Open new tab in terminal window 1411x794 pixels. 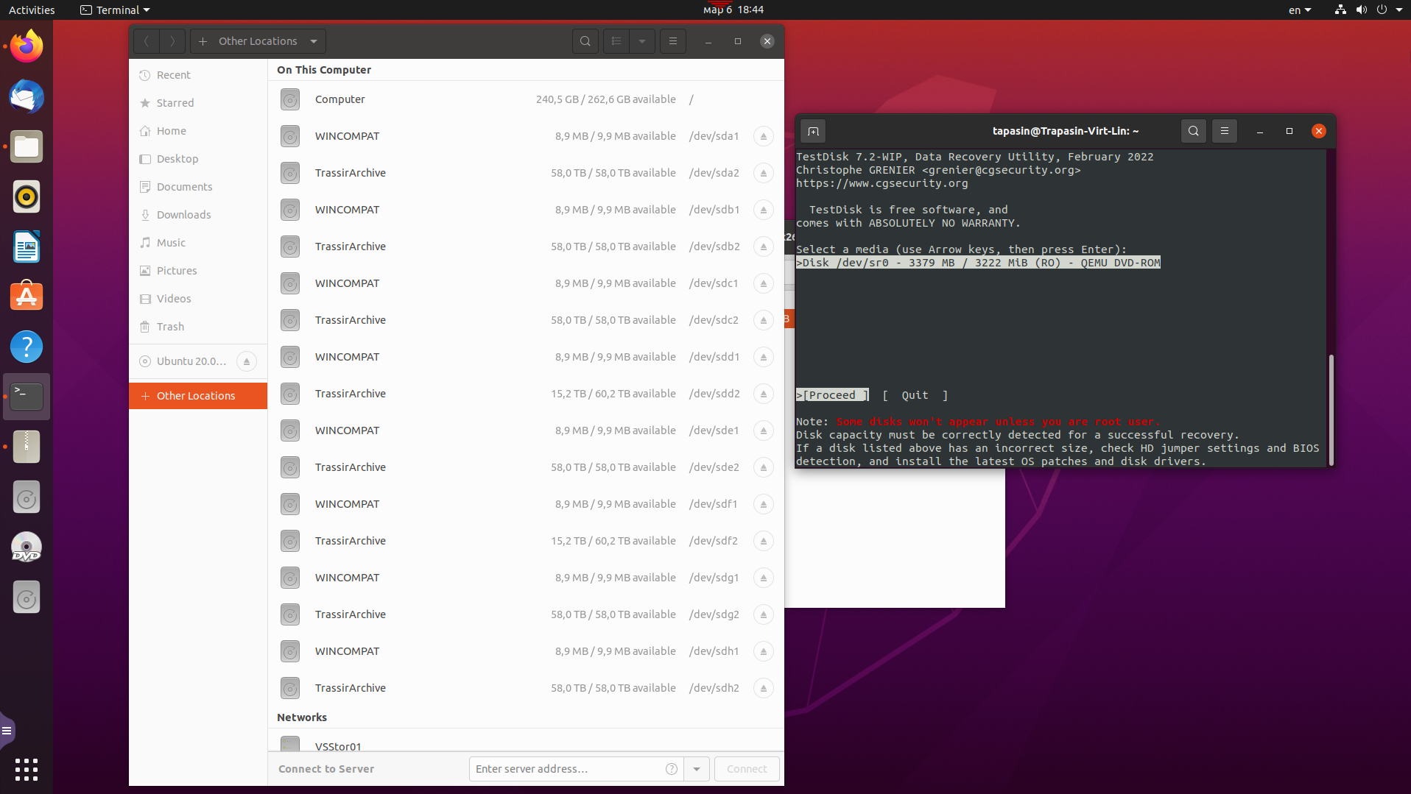[813, 131]
